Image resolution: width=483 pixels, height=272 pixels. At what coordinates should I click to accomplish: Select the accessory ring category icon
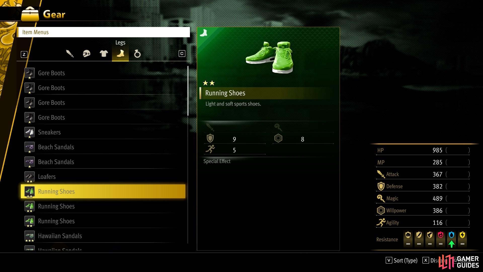(x=137, y=54)
